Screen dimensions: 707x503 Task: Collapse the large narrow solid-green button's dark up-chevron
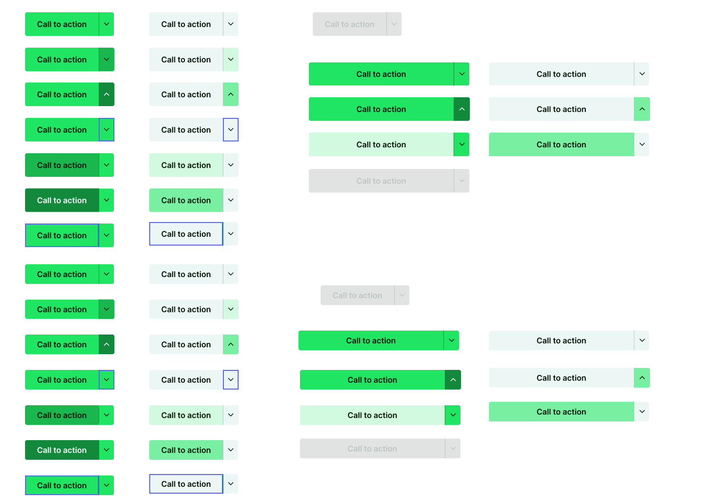click(x=107, y=94)
